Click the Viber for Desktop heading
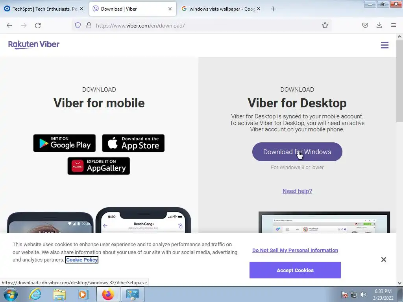The height and width of the screenshot is (302, 403). pyautogui.click(x=297, y=103)
